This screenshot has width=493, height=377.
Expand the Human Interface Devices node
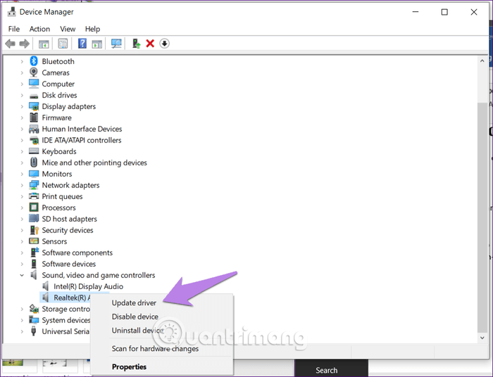(22, 129)
